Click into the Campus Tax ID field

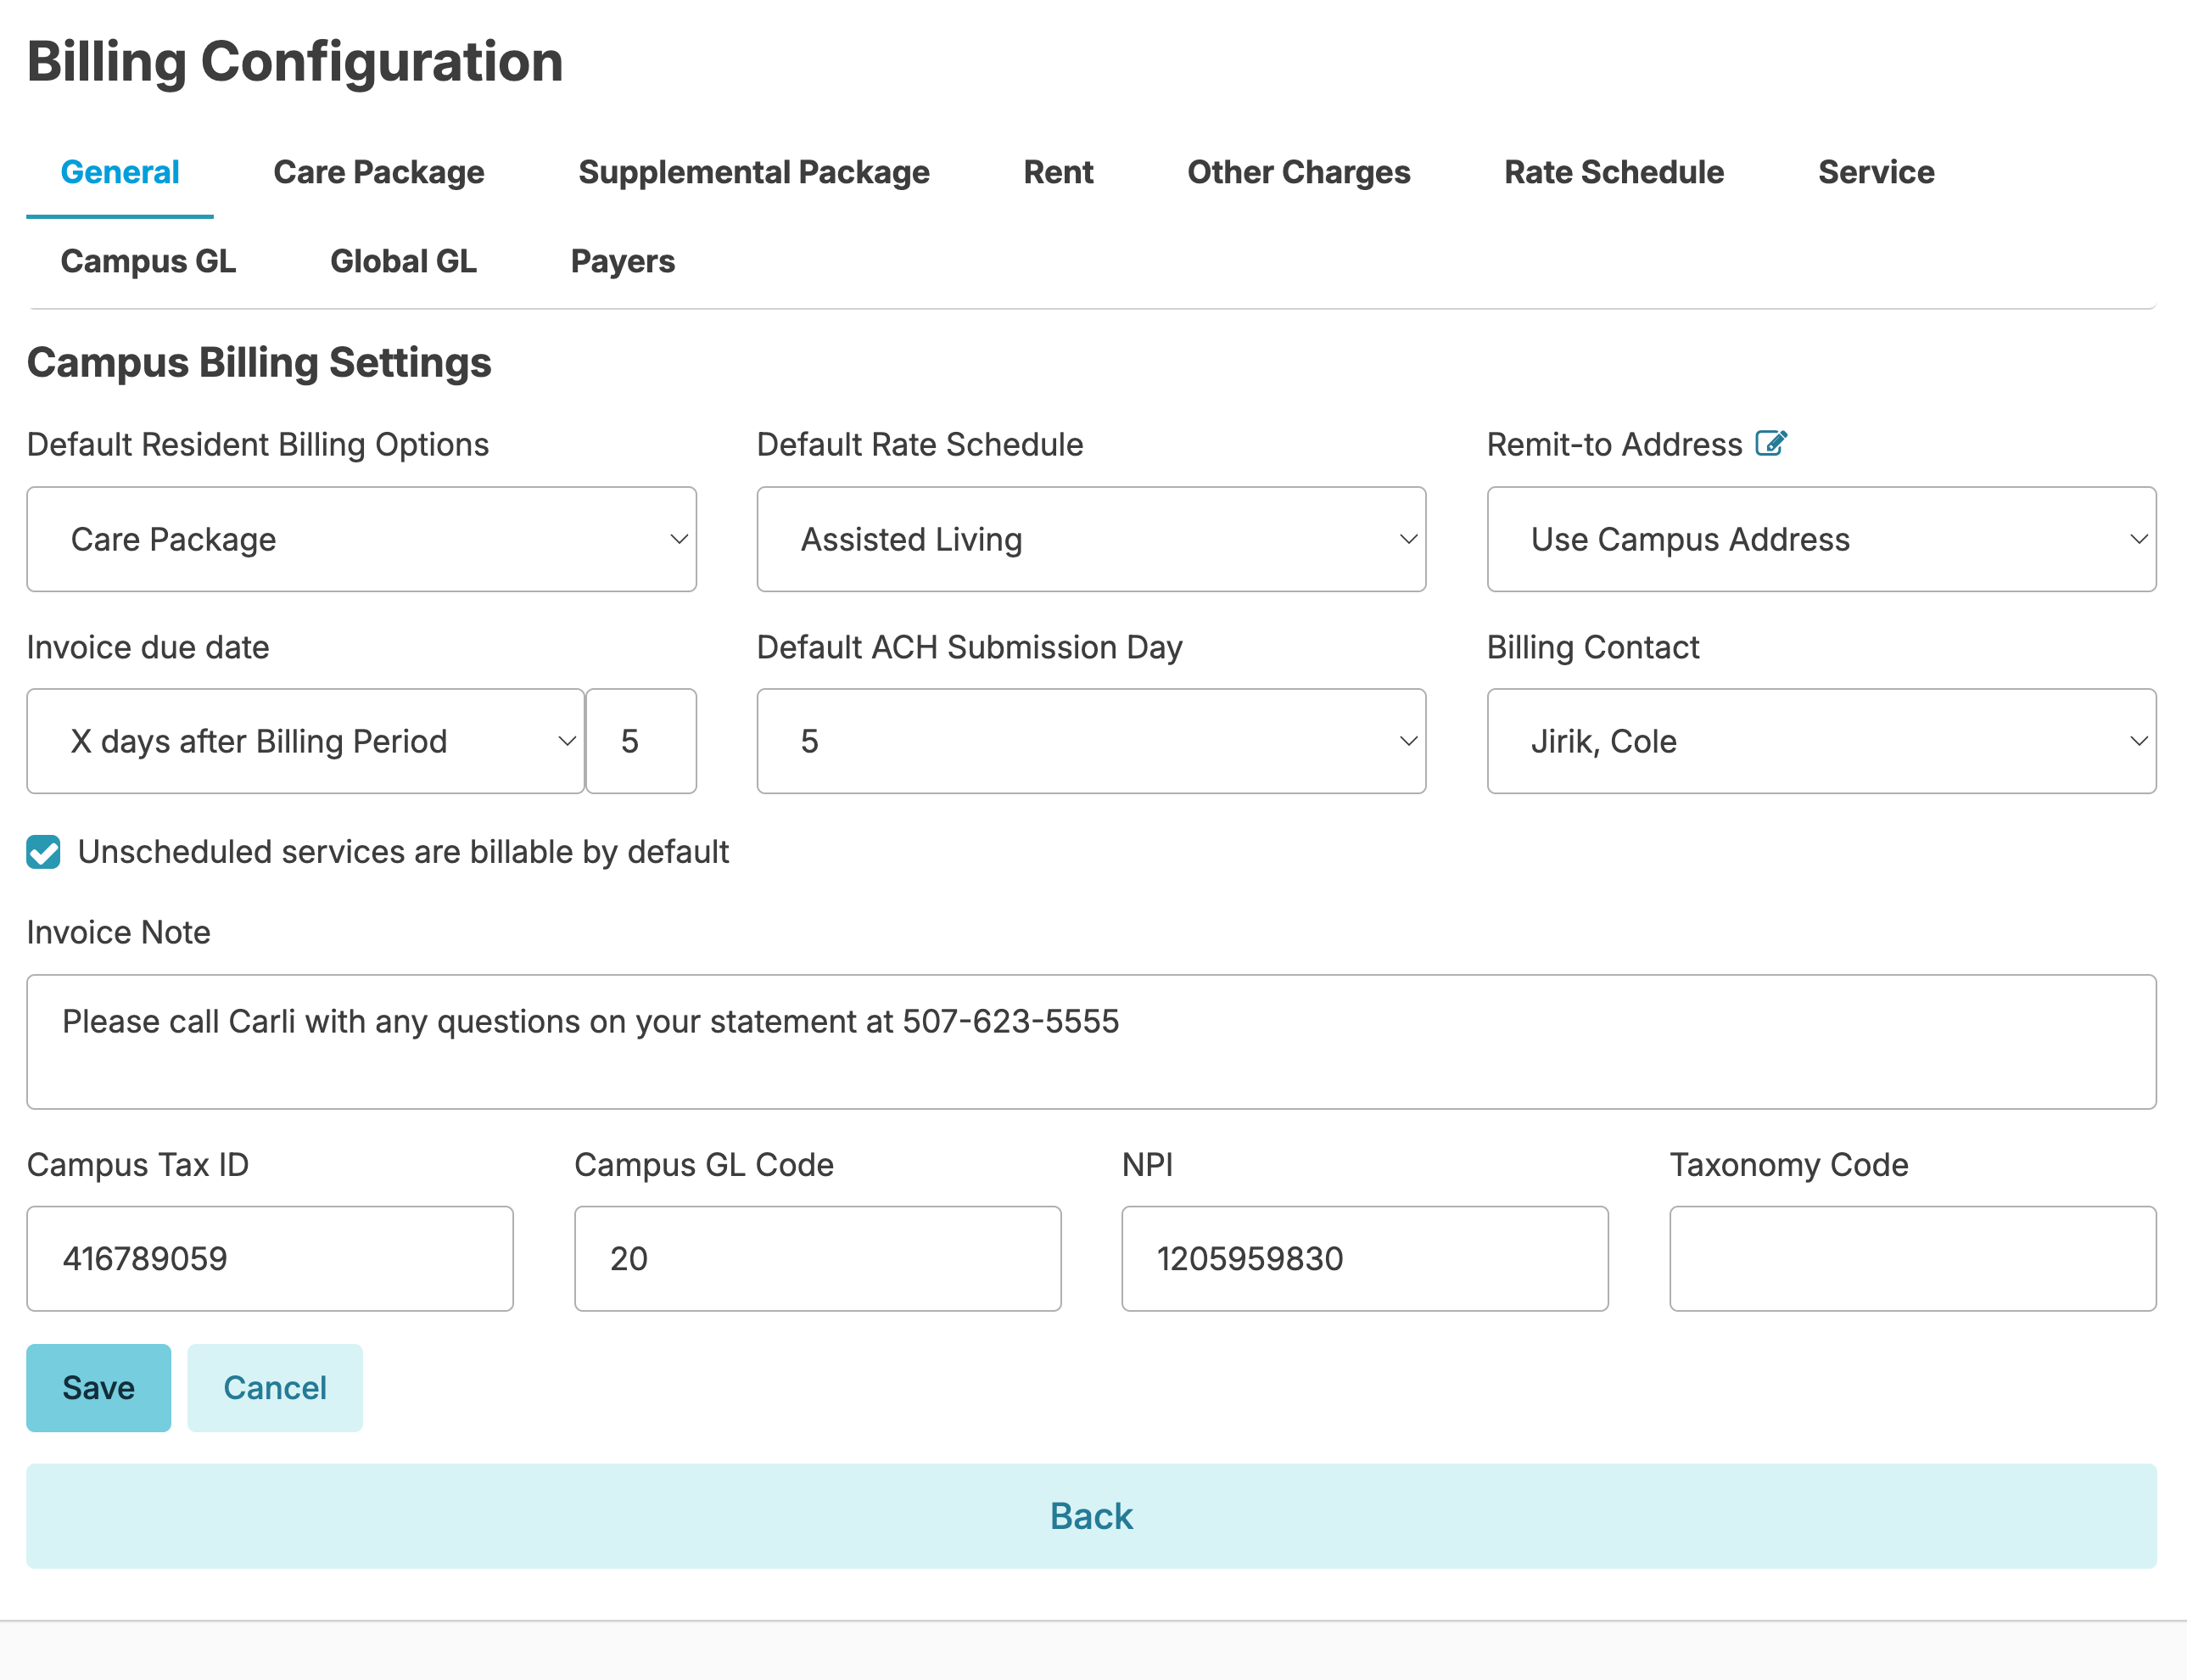coord(270,1258)
